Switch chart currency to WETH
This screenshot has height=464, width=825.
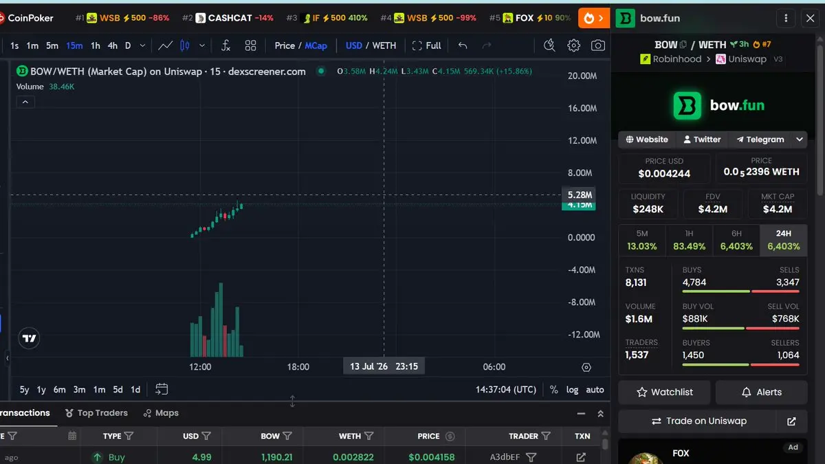point(384,45)
